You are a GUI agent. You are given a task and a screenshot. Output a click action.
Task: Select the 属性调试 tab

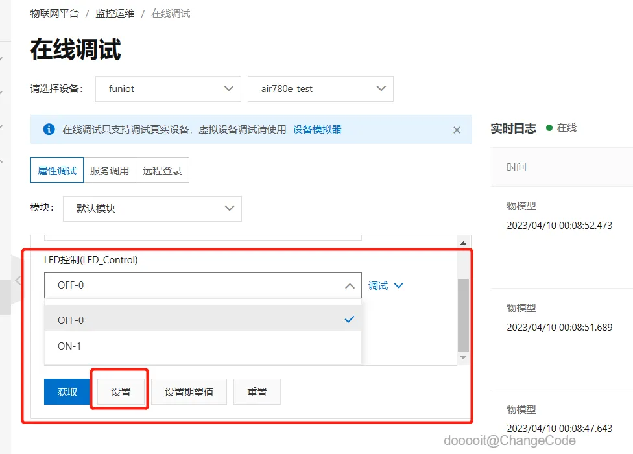pos(56,169)
